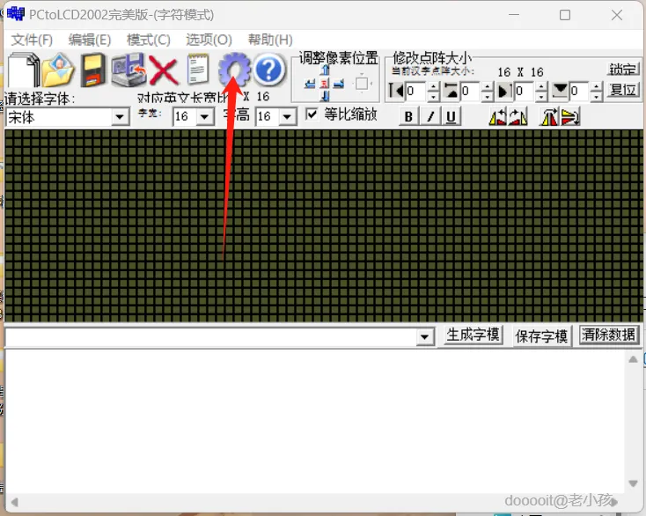Click the blue question mark help icon
The height and width of the screenshot is (516, 646).
click(268, 70)
